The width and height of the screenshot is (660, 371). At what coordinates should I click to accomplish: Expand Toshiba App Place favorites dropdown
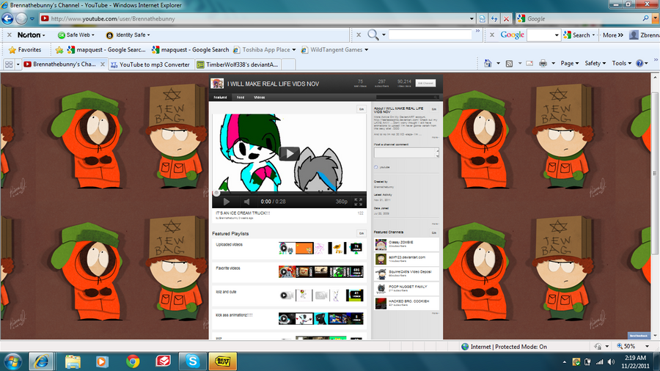(294, 50)
